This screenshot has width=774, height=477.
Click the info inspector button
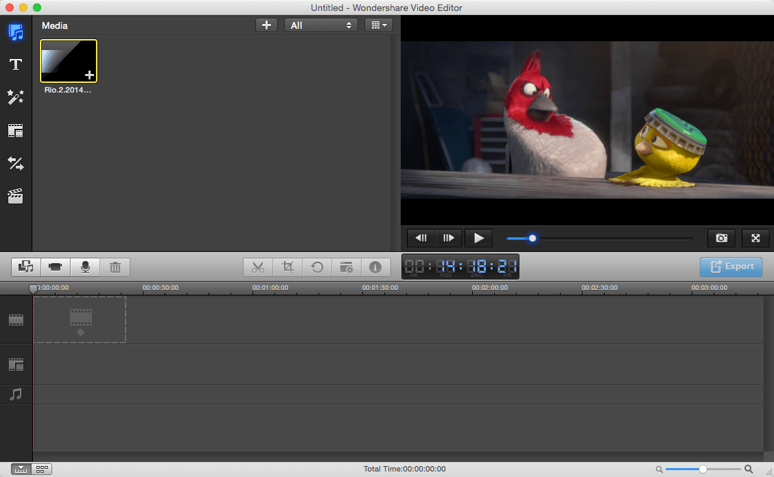(375, 267)
